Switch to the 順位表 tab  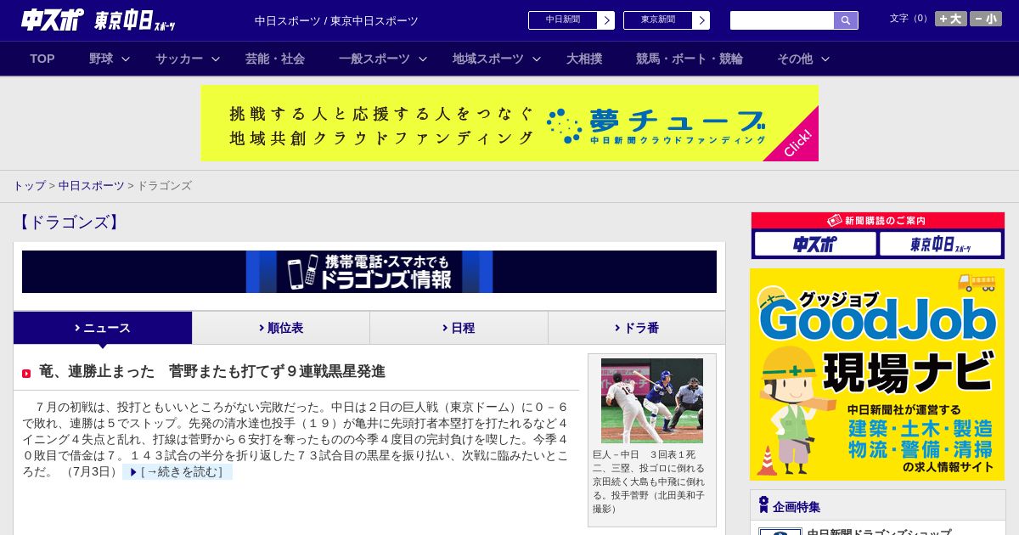(281, 328)
